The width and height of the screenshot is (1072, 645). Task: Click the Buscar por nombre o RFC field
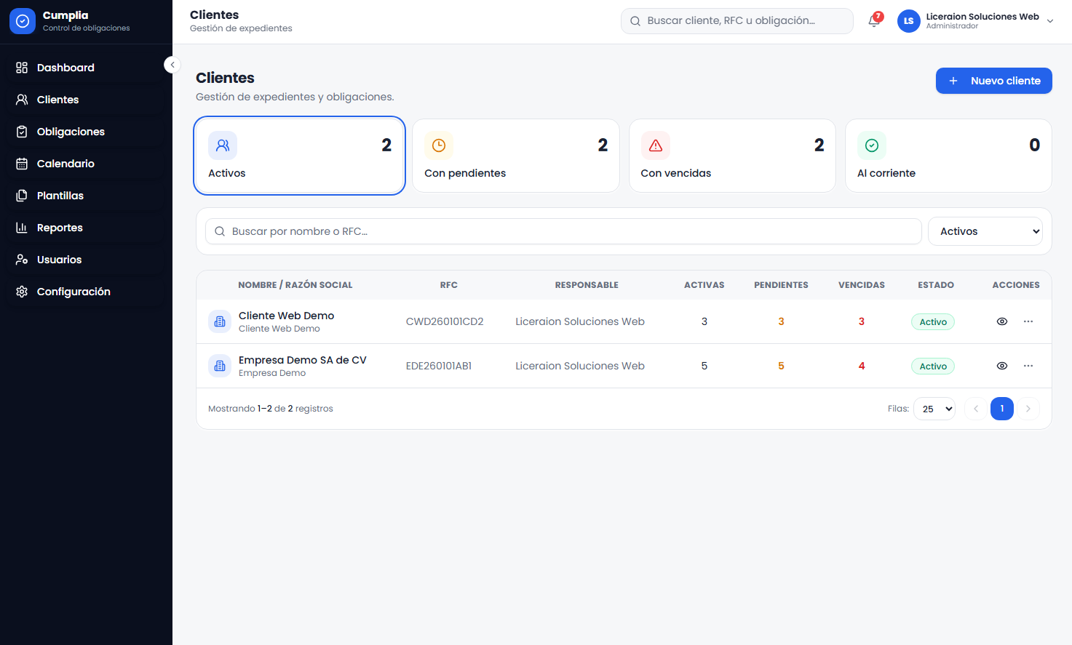pos(563,231)
